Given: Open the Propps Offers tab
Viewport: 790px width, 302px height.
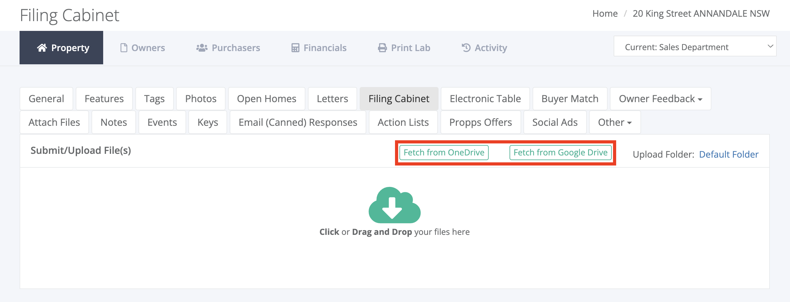Looking at the screenshot, I should click(x=480, y=122).
